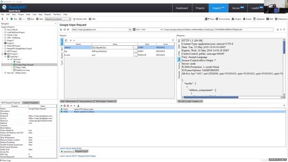Open the SSL Info response tab
This screenshot has width=288, height=162.
(x=185, y=101)
